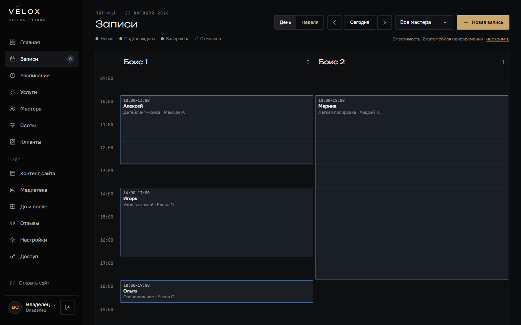Click the Новая запись button
This screenshot has width=521, height=325.
click(x=483, y=22)
